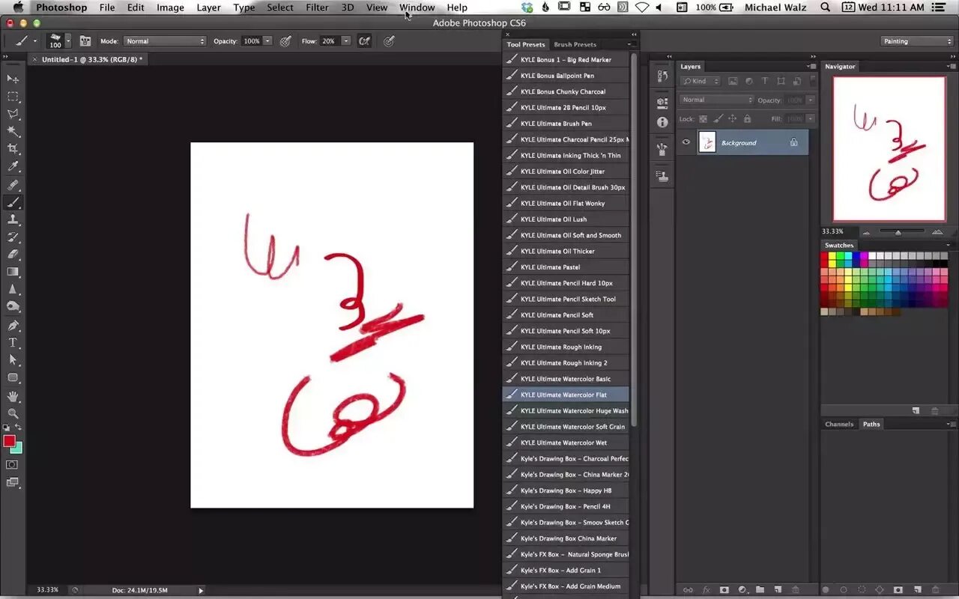Open the tool preset picker arrow
The width and height of the screenshot is (959, 599).
(34, 41)
